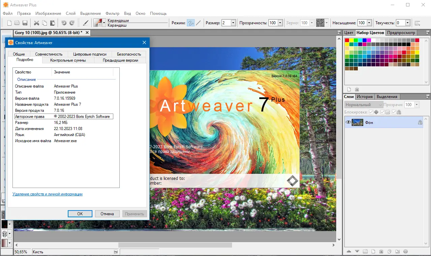Open the Прозрачность opacity dropdown in toolbar
The width and height of the screenshot is (431, 256).
tap(280, 23)
